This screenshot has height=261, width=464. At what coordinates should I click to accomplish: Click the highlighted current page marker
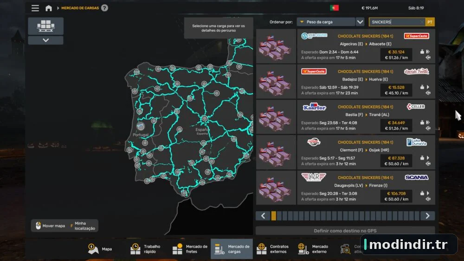coord(274,216)
